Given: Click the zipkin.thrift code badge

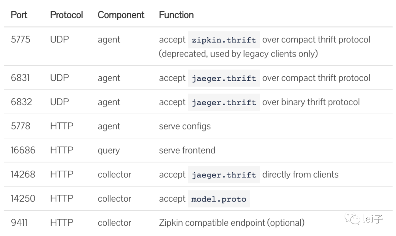Looking at the screenshot, I should tap(224, 40).
